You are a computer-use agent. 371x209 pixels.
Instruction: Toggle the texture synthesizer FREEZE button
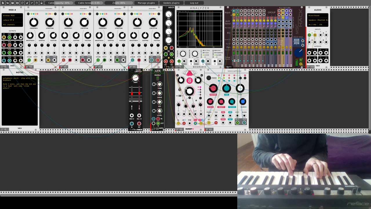coord(209,78)
